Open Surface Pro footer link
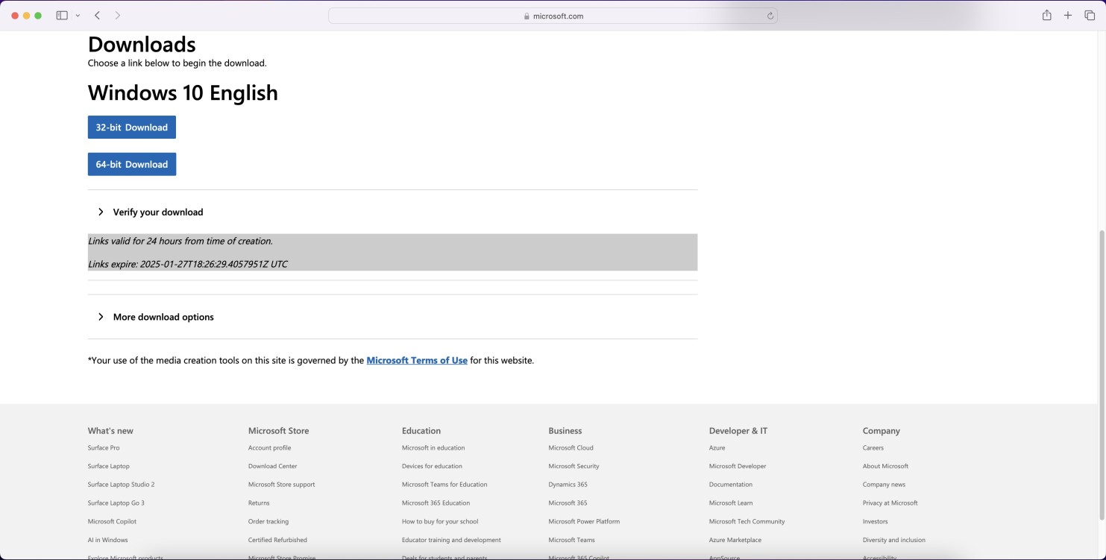The width and height of the screenshot is (1106, 560). tap(104, 448)
